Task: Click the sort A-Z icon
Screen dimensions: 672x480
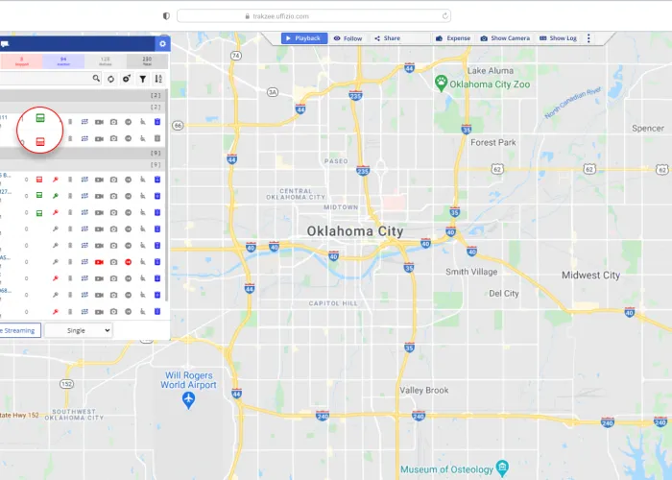Action: tap(158, 79)
